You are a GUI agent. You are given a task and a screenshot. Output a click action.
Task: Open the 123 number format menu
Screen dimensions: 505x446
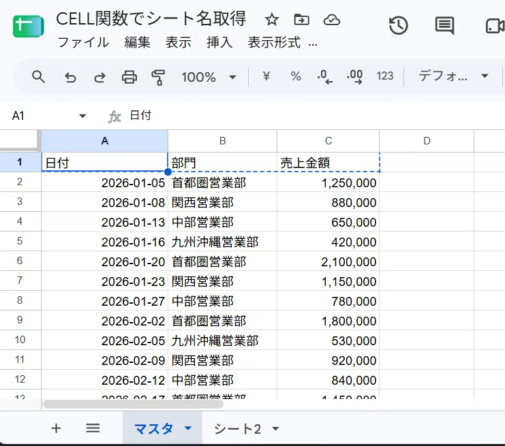point(385,76)
